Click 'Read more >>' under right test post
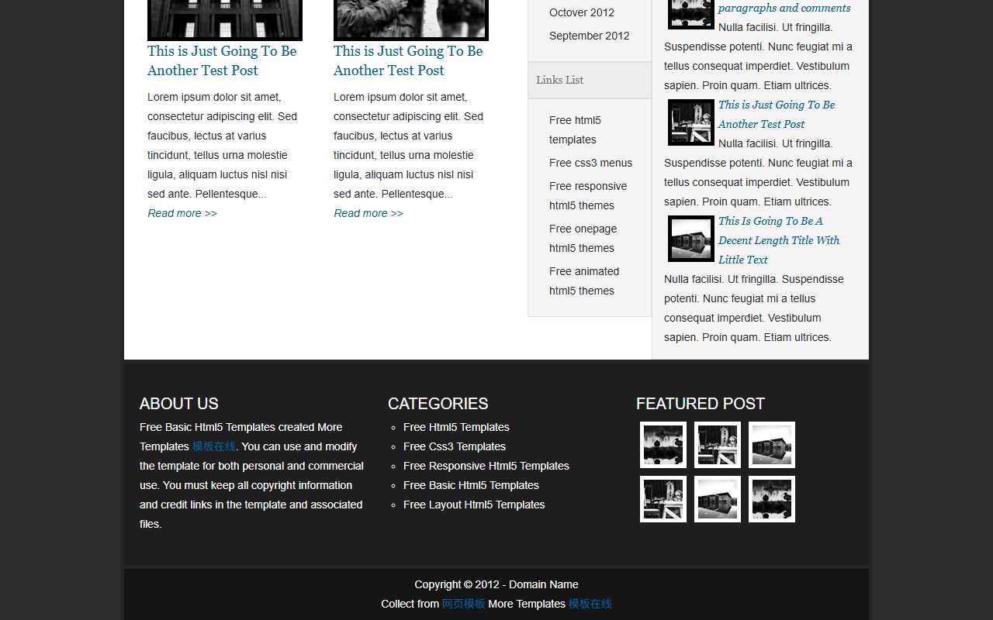The image size is (993, 620). tap(368, 213)
